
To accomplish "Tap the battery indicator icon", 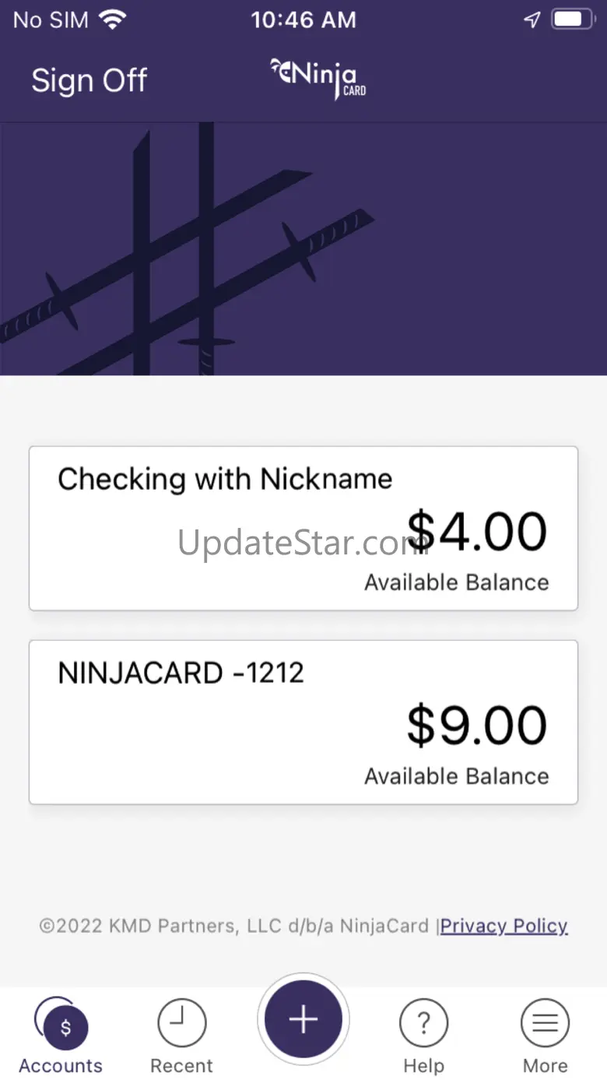I will (574, 20).
